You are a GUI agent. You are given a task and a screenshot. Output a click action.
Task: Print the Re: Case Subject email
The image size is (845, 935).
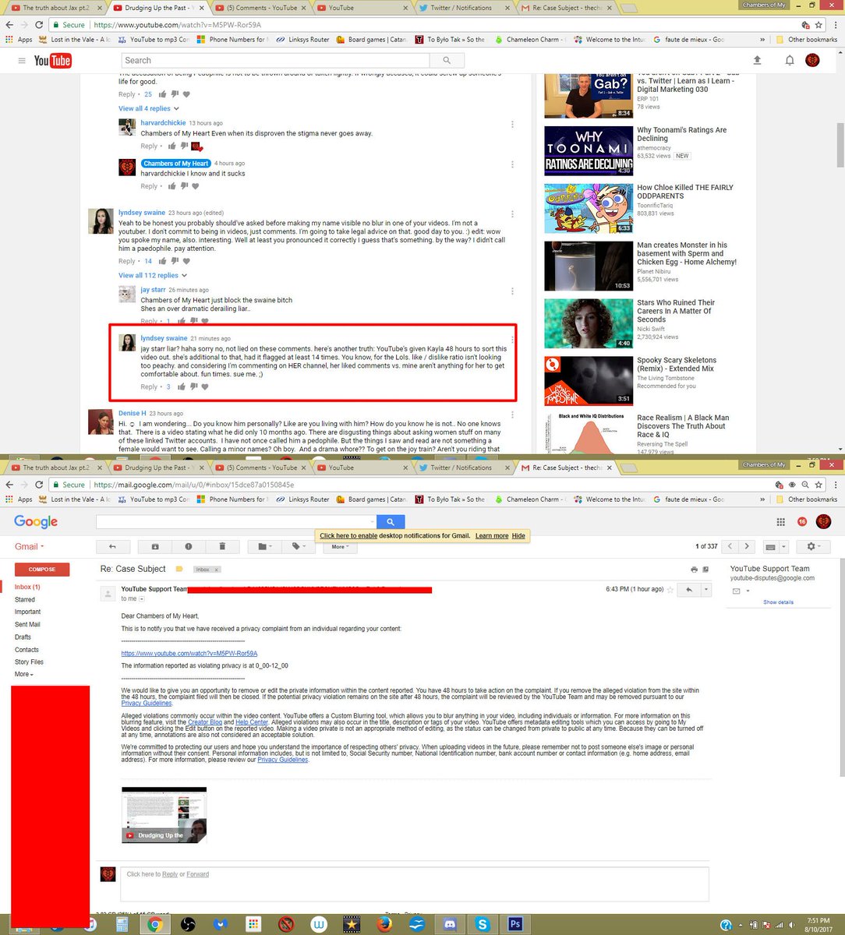click(x=694, y=570)
